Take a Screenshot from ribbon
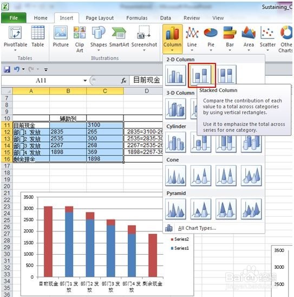Screen dimensions: 294x297 coord(144,38)
